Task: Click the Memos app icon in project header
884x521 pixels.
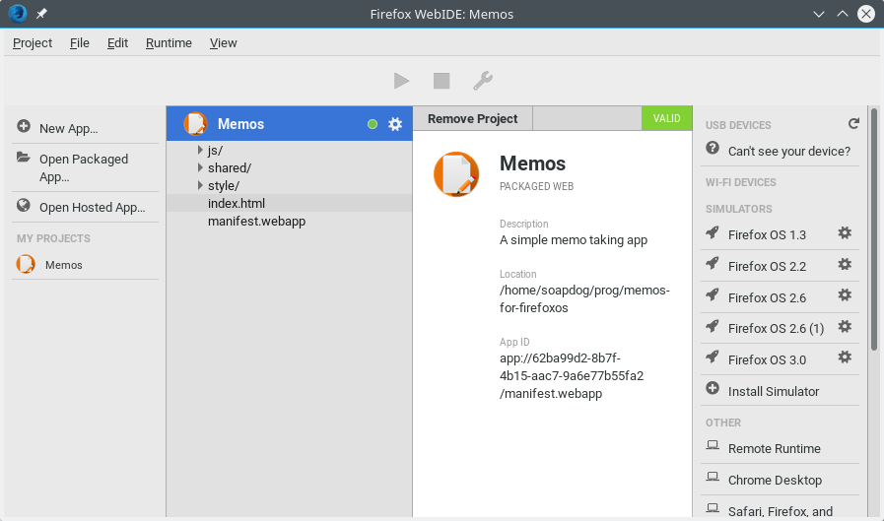Action: [x=196, y=123]
